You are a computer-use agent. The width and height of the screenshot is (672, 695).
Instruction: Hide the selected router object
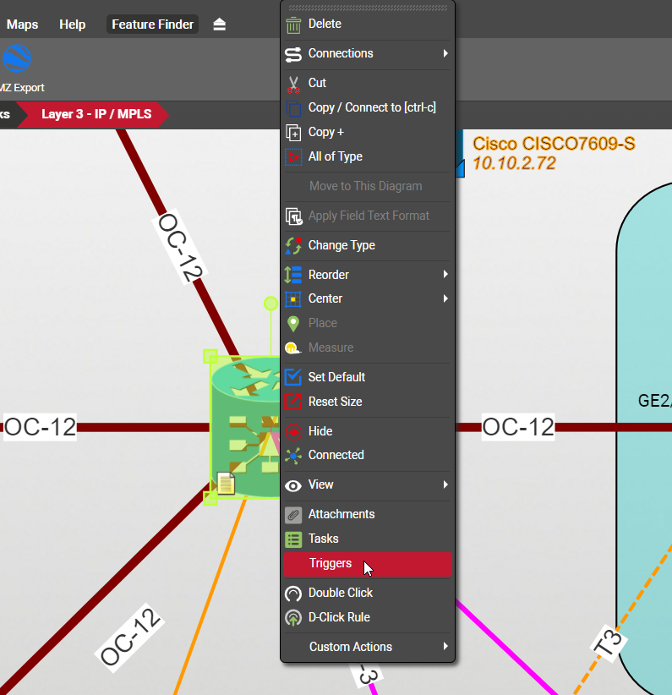(320, 431)
